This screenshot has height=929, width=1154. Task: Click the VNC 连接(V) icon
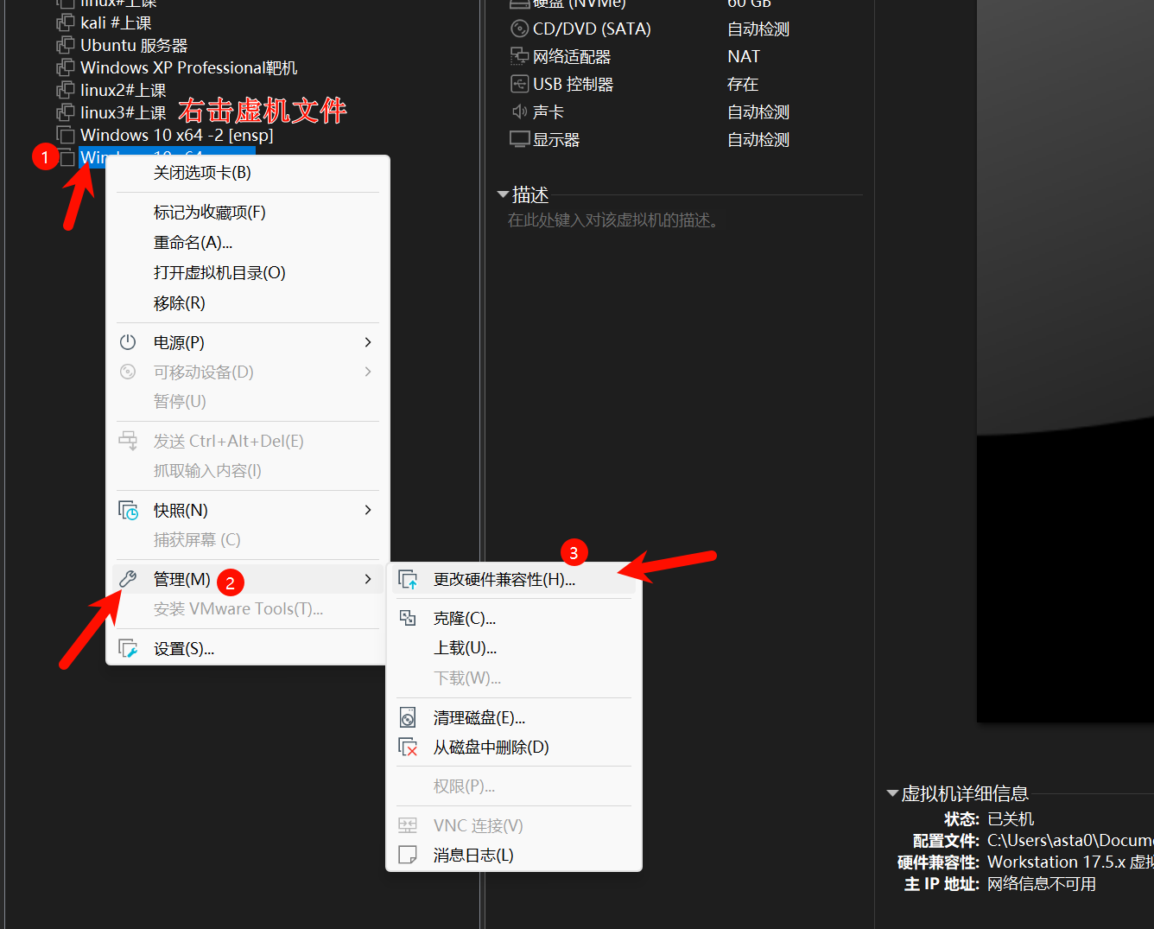tap(408, 825)
